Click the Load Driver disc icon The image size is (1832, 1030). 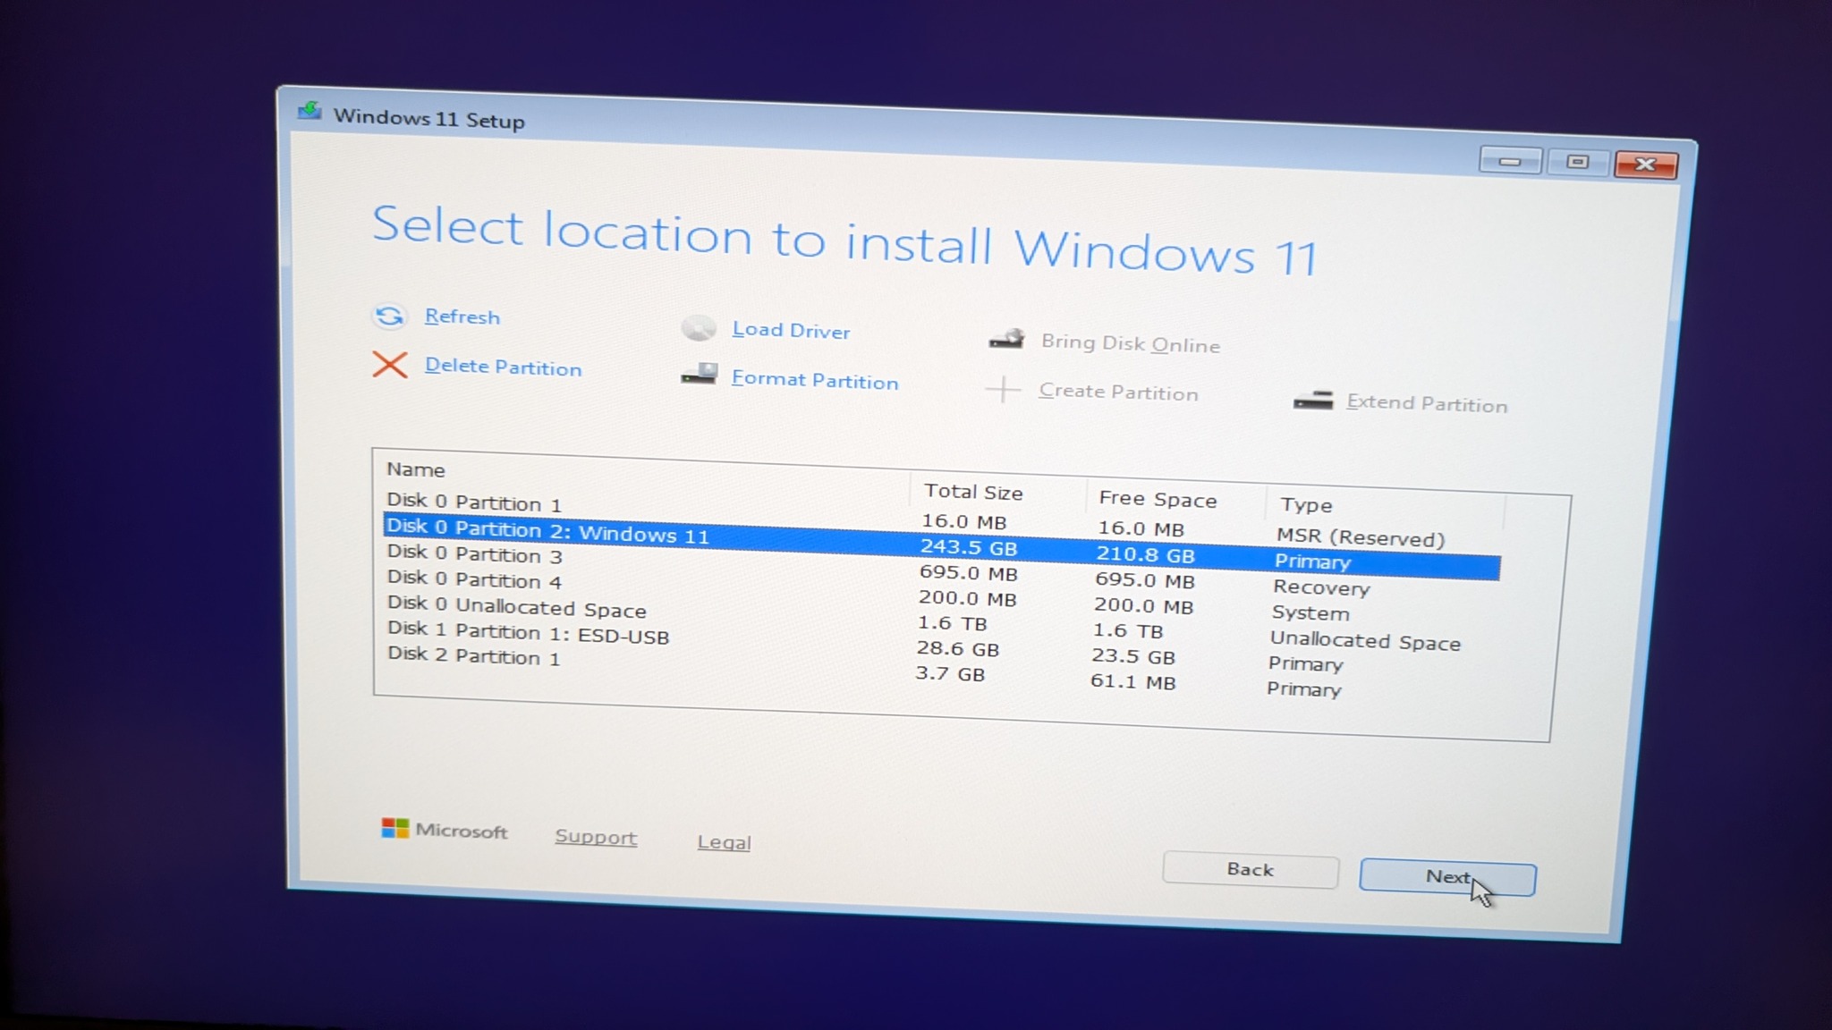tap(699, 328)
